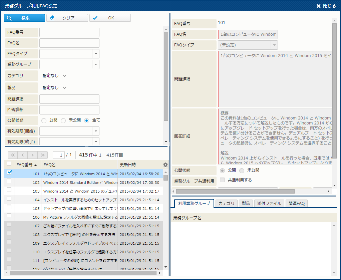The width and height of the screenshot is (341, 280).
Task: Enable the 共通利用する checkbox
Action: (222, 180)
